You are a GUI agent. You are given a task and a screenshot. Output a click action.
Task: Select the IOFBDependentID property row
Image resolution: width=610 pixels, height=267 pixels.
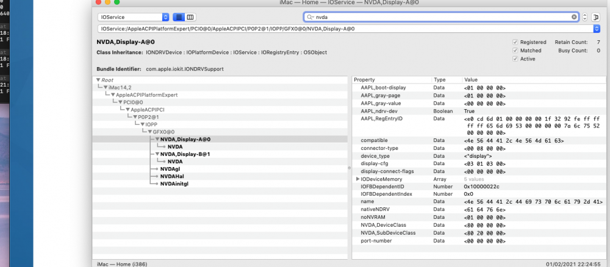(x=479, y=187)
